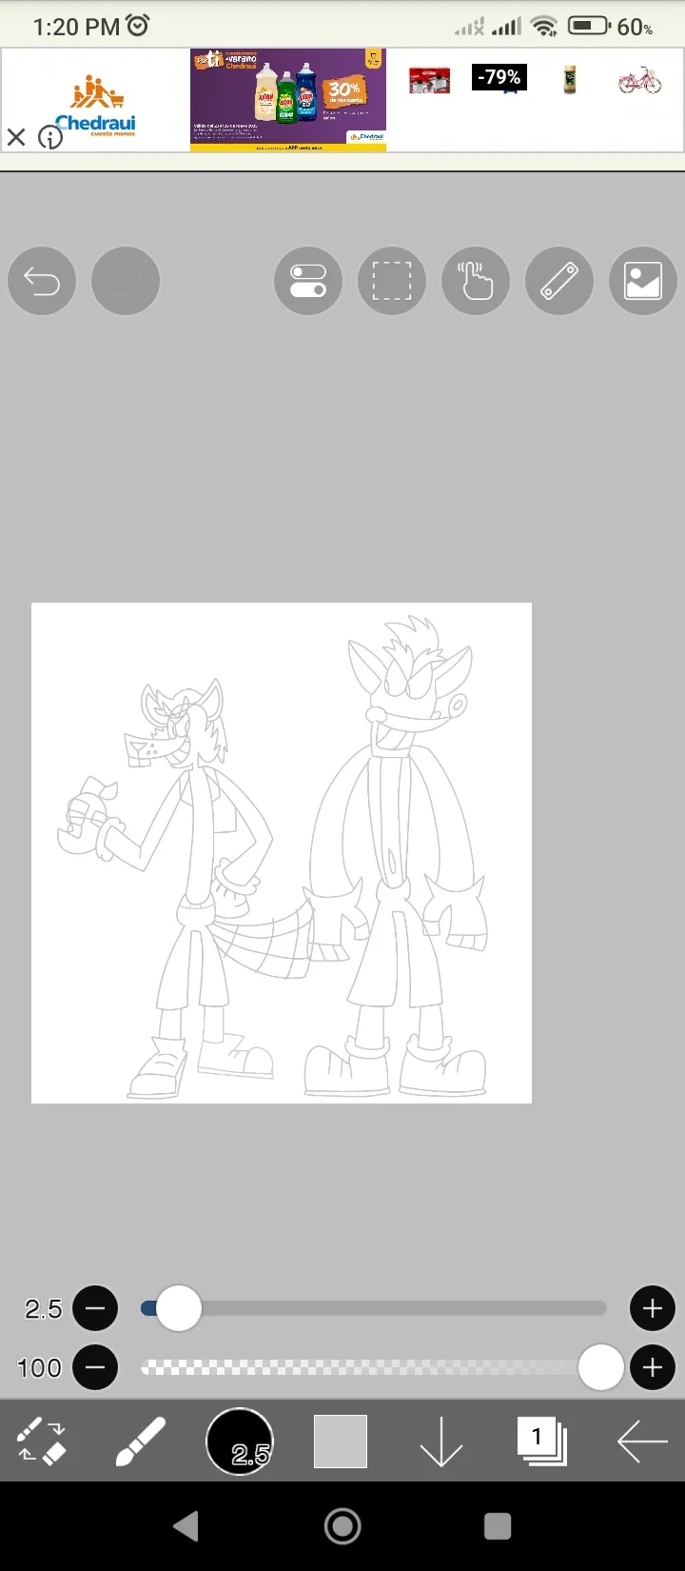Tap the drawing canvas with fox characters

coord(282,853)
